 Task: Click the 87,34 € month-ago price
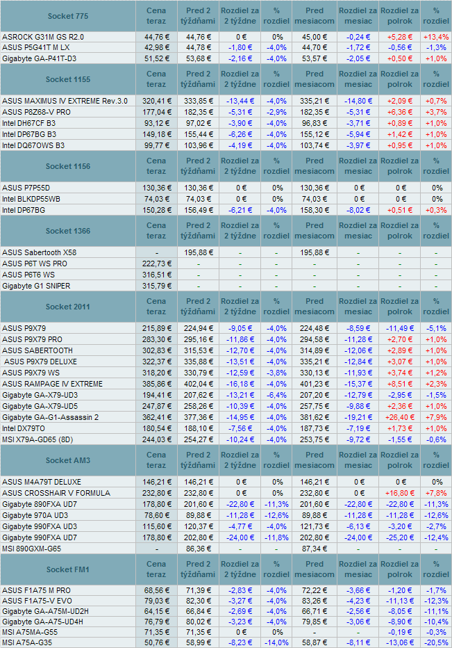coord(314,549)
